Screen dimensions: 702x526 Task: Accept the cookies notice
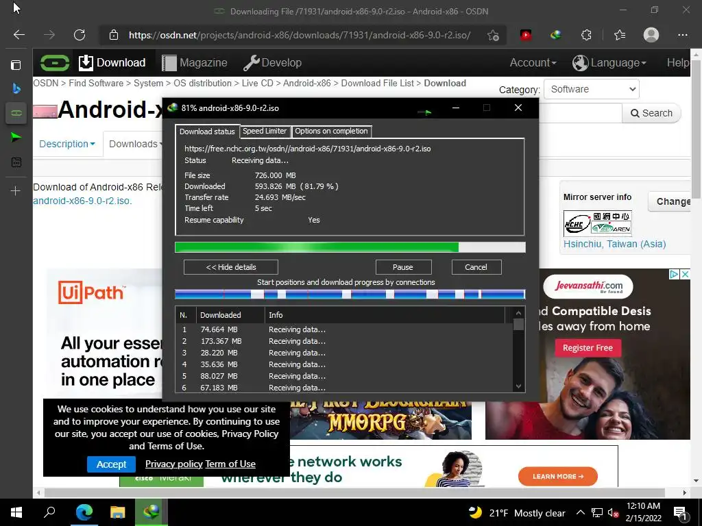point(112,464)
